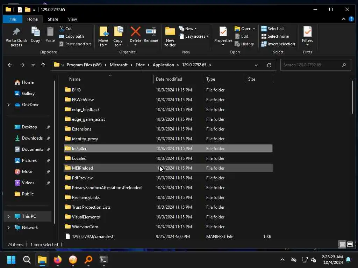Image resolution: width=358 pixels, height=268 pixels.
Task: Refresh the current folder view
Action: click(269, 65)
